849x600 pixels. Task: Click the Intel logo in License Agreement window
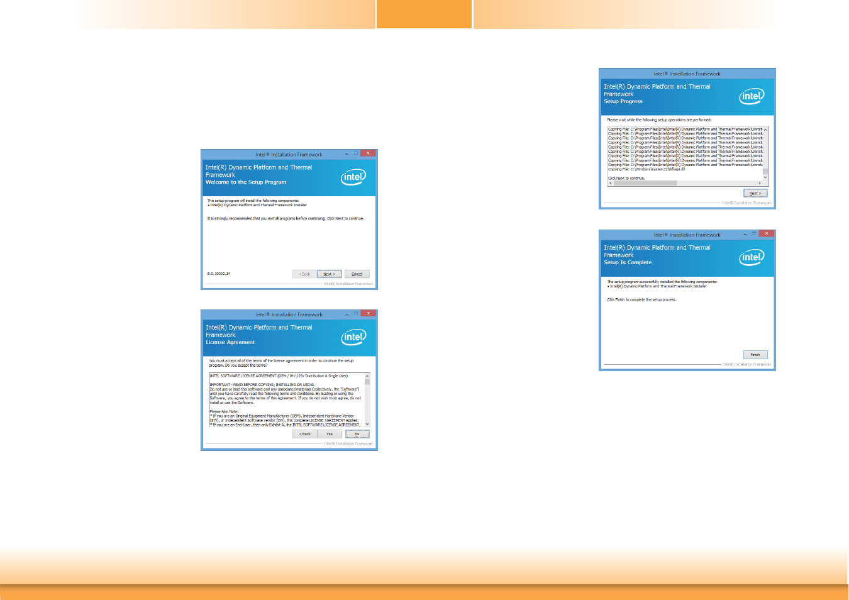pyautogui.click(x=353, y=337)
